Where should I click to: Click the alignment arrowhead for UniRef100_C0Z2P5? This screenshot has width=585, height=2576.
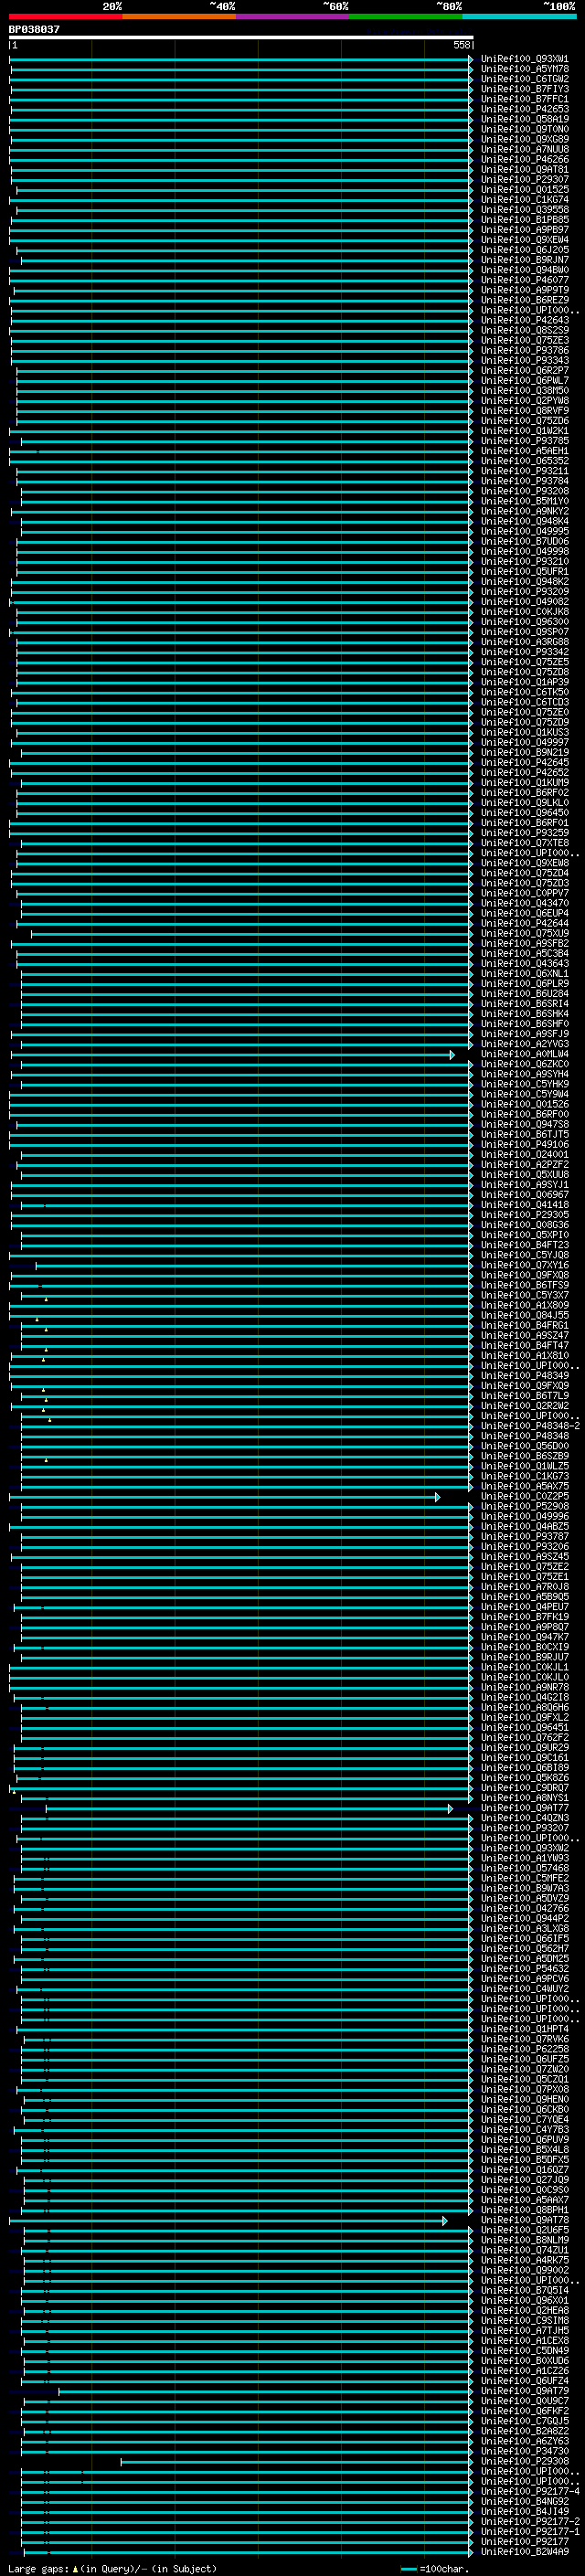(x=438, y=1497)
